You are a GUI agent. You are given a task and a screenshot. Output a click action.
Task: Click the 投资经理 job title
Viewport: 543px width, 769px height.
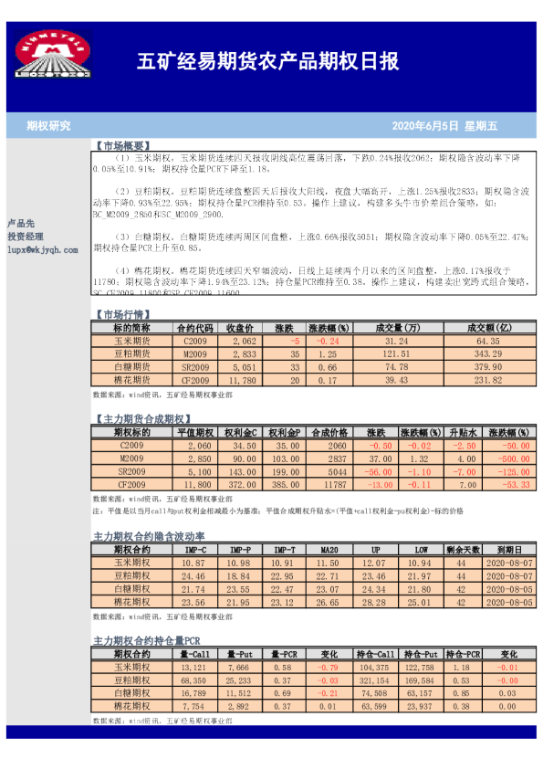click(x=26, y=237)
